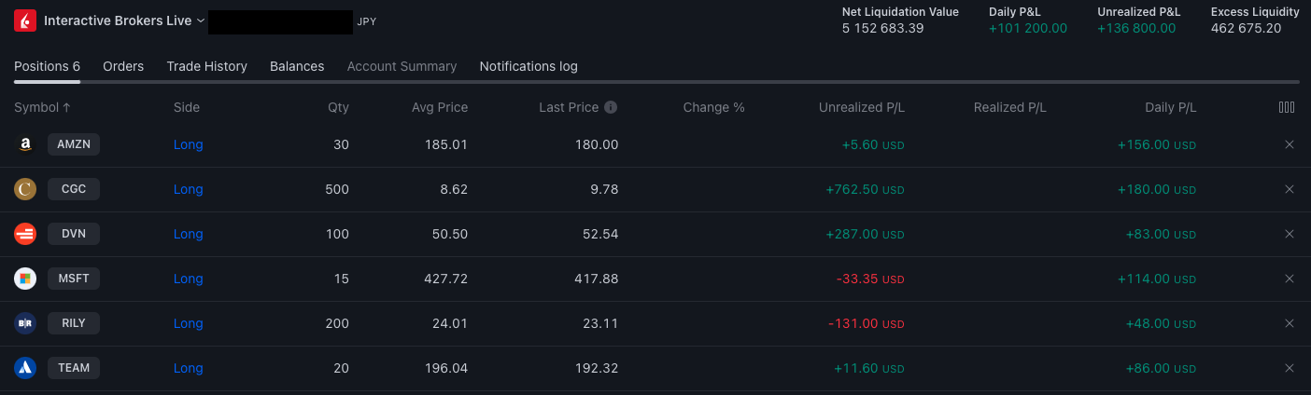Click the Last Price info icon
1311x395 pixels.
pyautogui.click(x=611, y=107)
